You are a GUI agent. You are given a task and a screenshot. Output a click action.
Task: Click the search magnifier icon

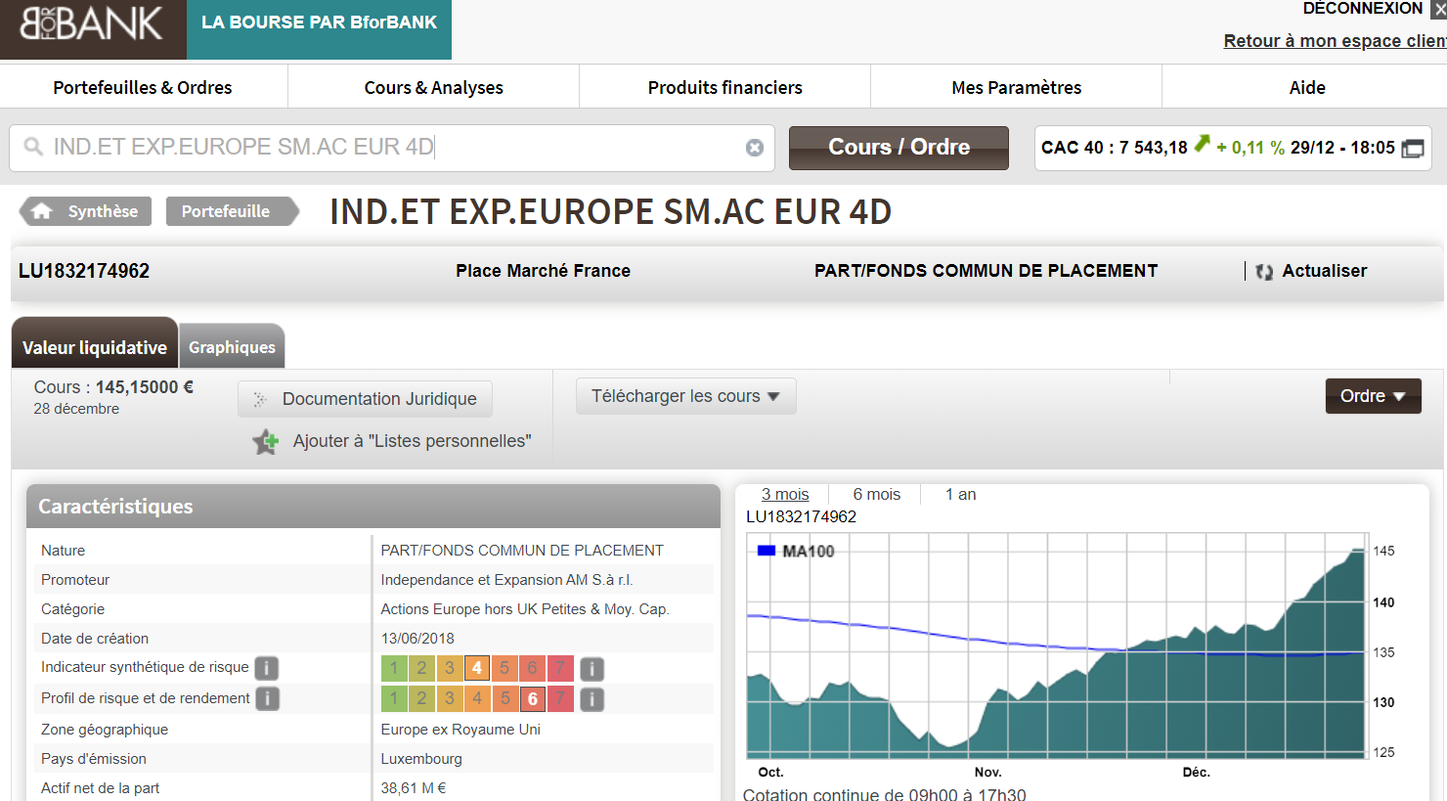pyautogui.click(x=33, y=147)
